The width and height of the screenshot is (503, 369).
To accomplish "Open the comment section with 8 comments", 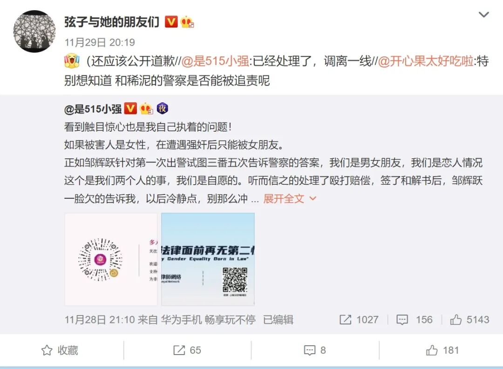I will coord(315,350).
